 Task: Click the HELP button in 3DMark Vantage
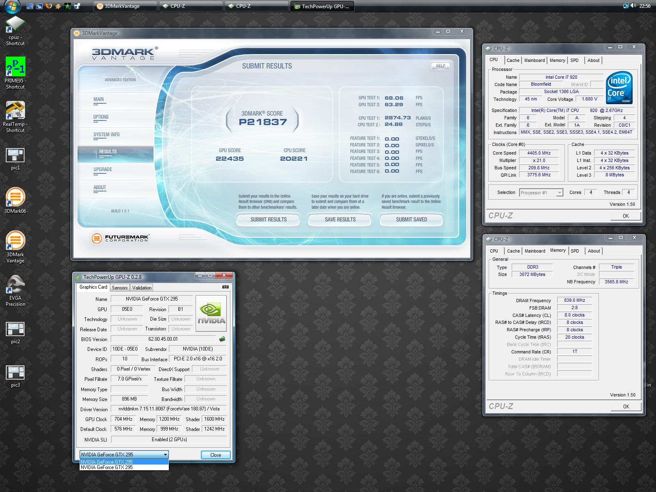click(x=440, y=66)
